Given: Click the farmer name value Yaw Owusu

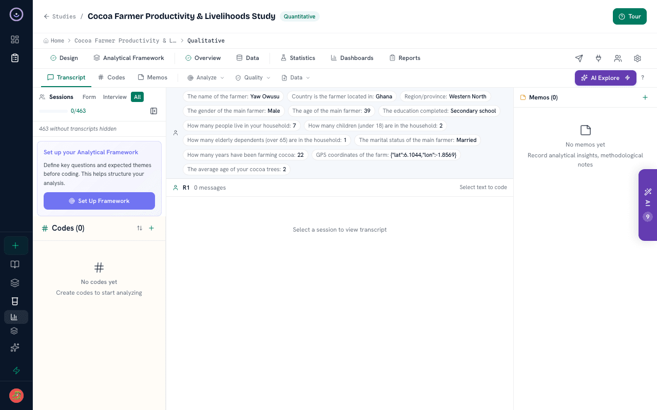Looking at the screenshot, I should pyautogui.click(x=265, y=96).
